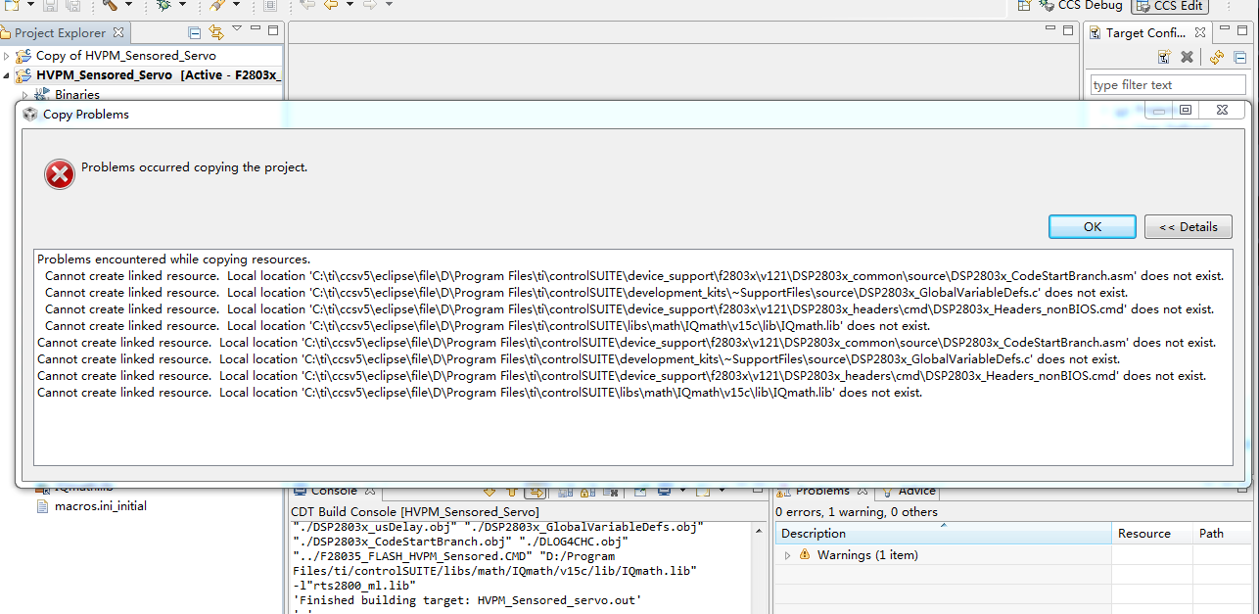Screen dimensions: 1259x614
Task: Click the search flashlight toolbar icon
Action: (217, 5)
